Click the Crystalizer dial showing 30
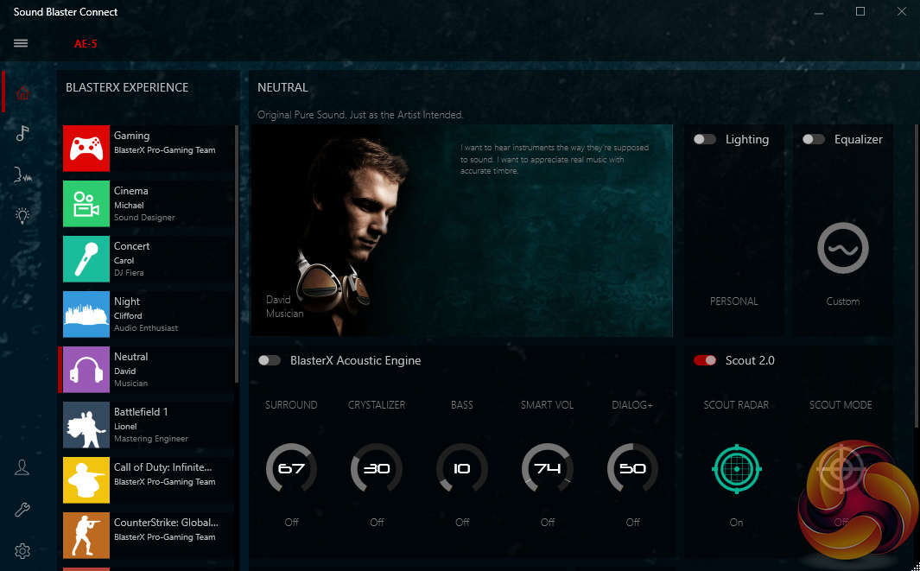The width and height of the screenshot is (920, 571). point(377,468)
